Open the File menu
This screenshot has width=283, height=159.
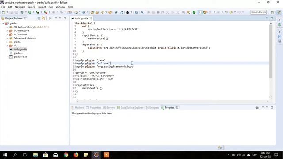coord(3,7)
